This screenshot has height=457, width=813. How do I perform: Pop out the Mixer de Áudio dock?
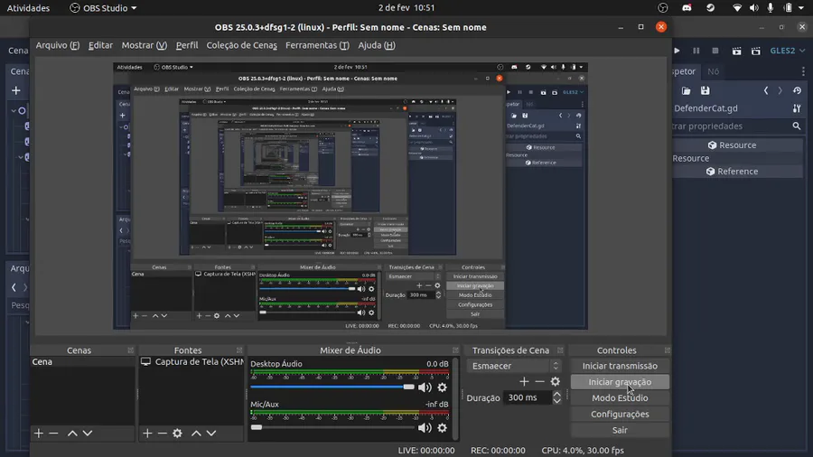455,350
